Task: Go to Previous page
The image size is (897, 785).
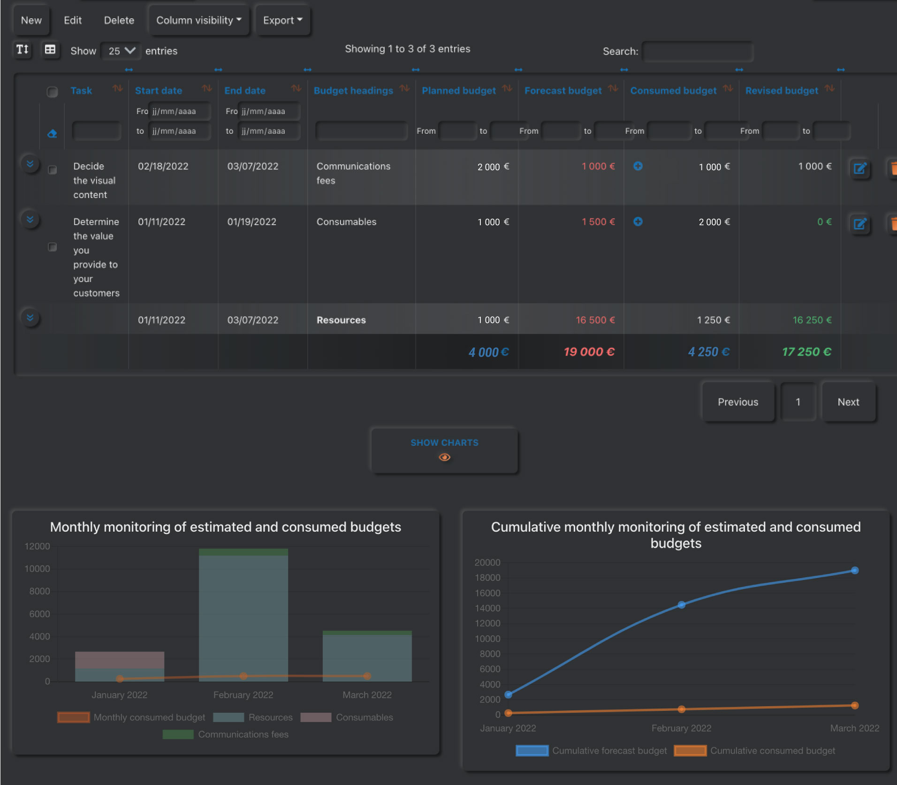Action: coord(738,402)
